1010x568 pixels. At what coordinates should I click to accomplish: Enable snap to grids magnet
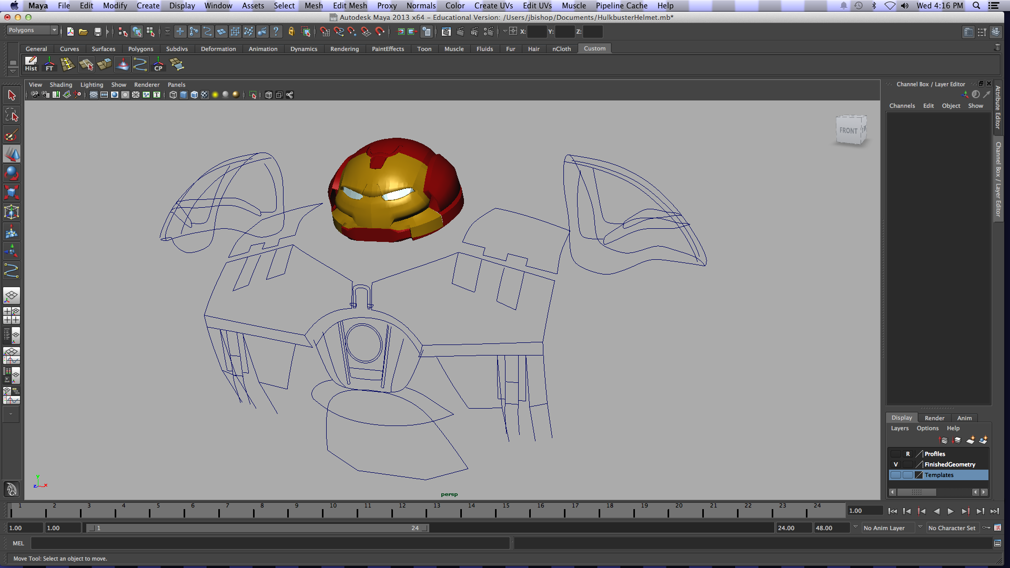coord(325,32)
